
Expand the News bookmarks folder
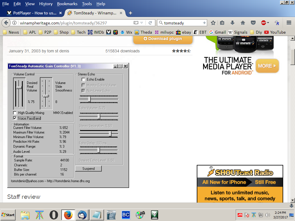pos(11,32)
